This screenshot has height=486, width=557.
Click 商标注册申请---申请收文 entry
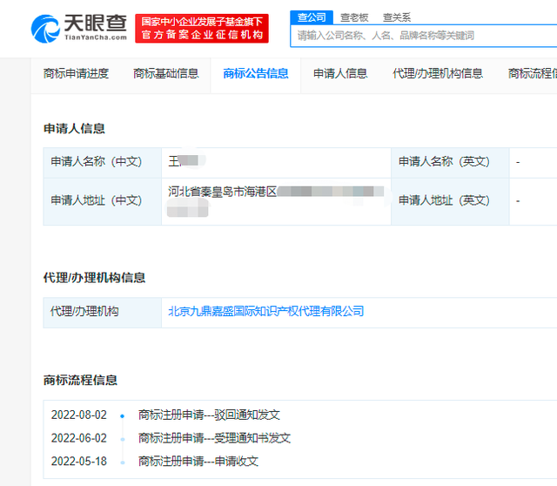point(198,462)
